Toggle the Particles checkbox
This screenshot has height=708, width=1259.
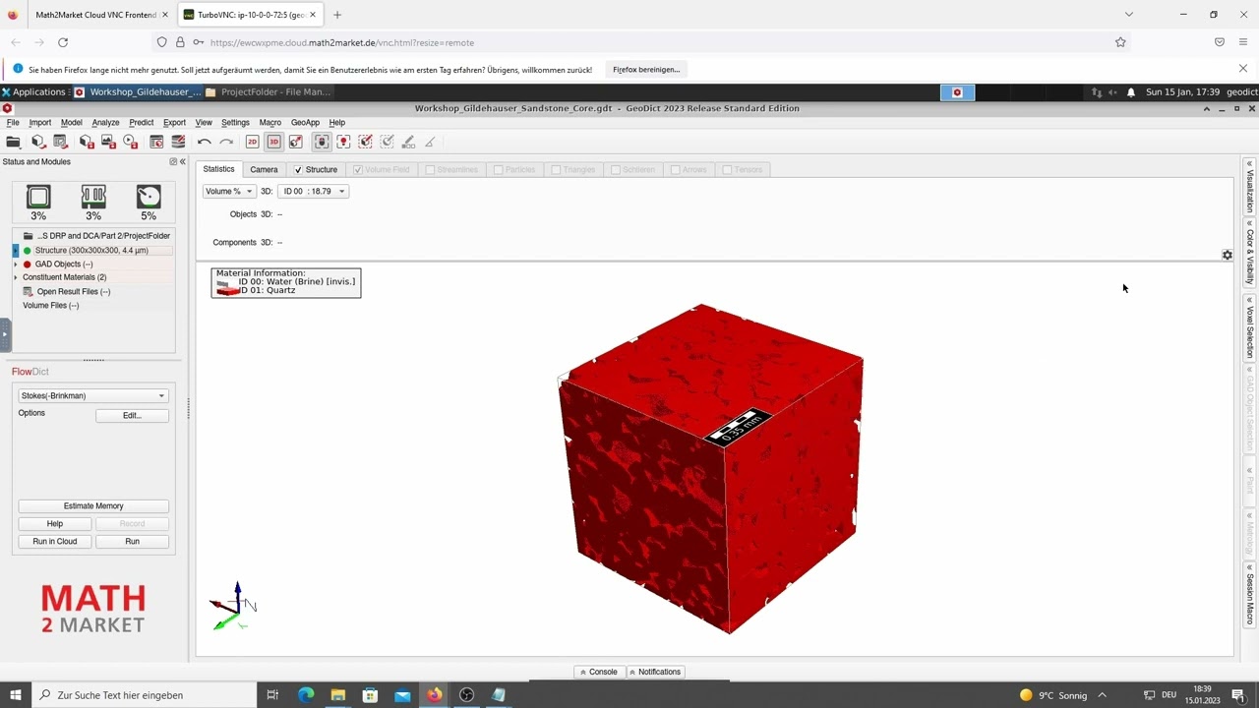point(498,169)
